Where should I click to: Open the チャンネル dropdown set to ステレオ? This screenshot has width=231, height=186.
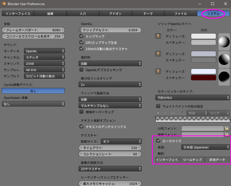(44, 57)
